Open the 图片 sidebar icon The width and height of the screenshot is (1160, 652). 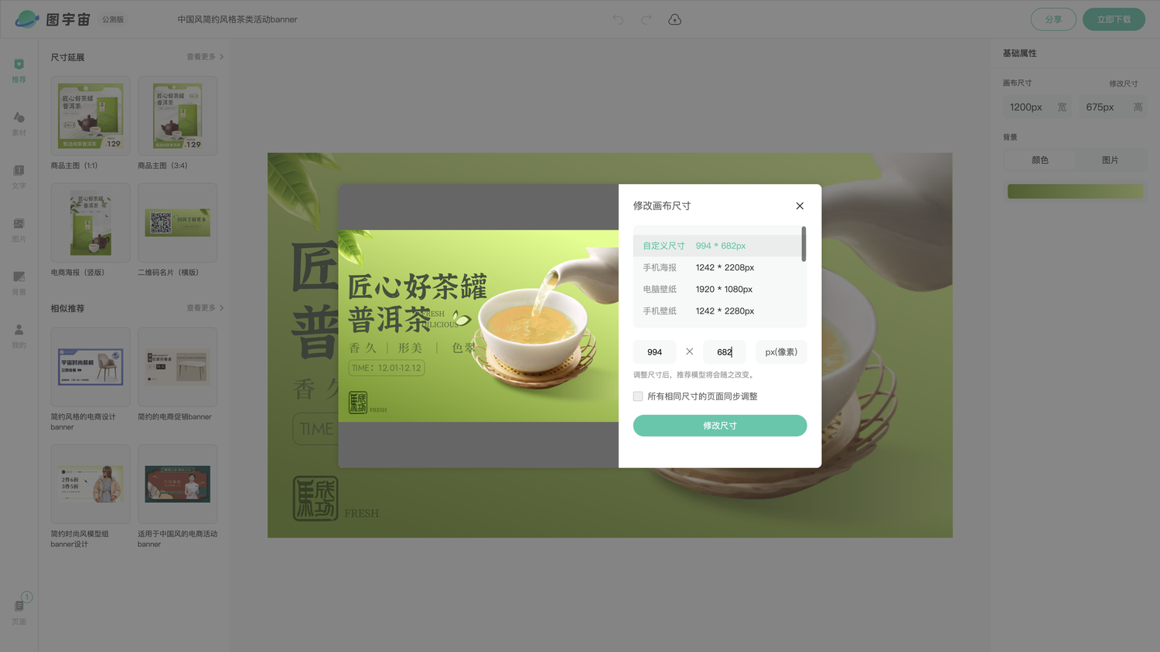(19, 229)
